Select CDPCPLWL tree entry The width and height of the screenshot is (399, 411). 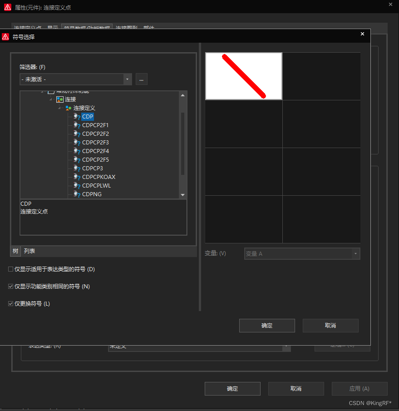96,186
